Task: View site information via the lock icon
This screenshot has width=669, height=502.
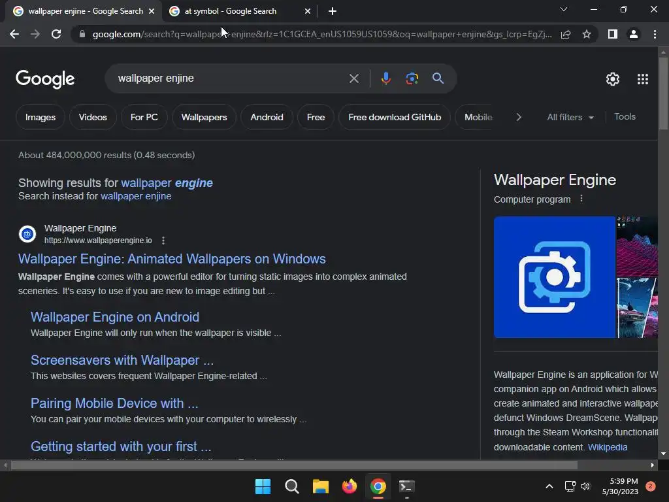Action: point(82,34)
